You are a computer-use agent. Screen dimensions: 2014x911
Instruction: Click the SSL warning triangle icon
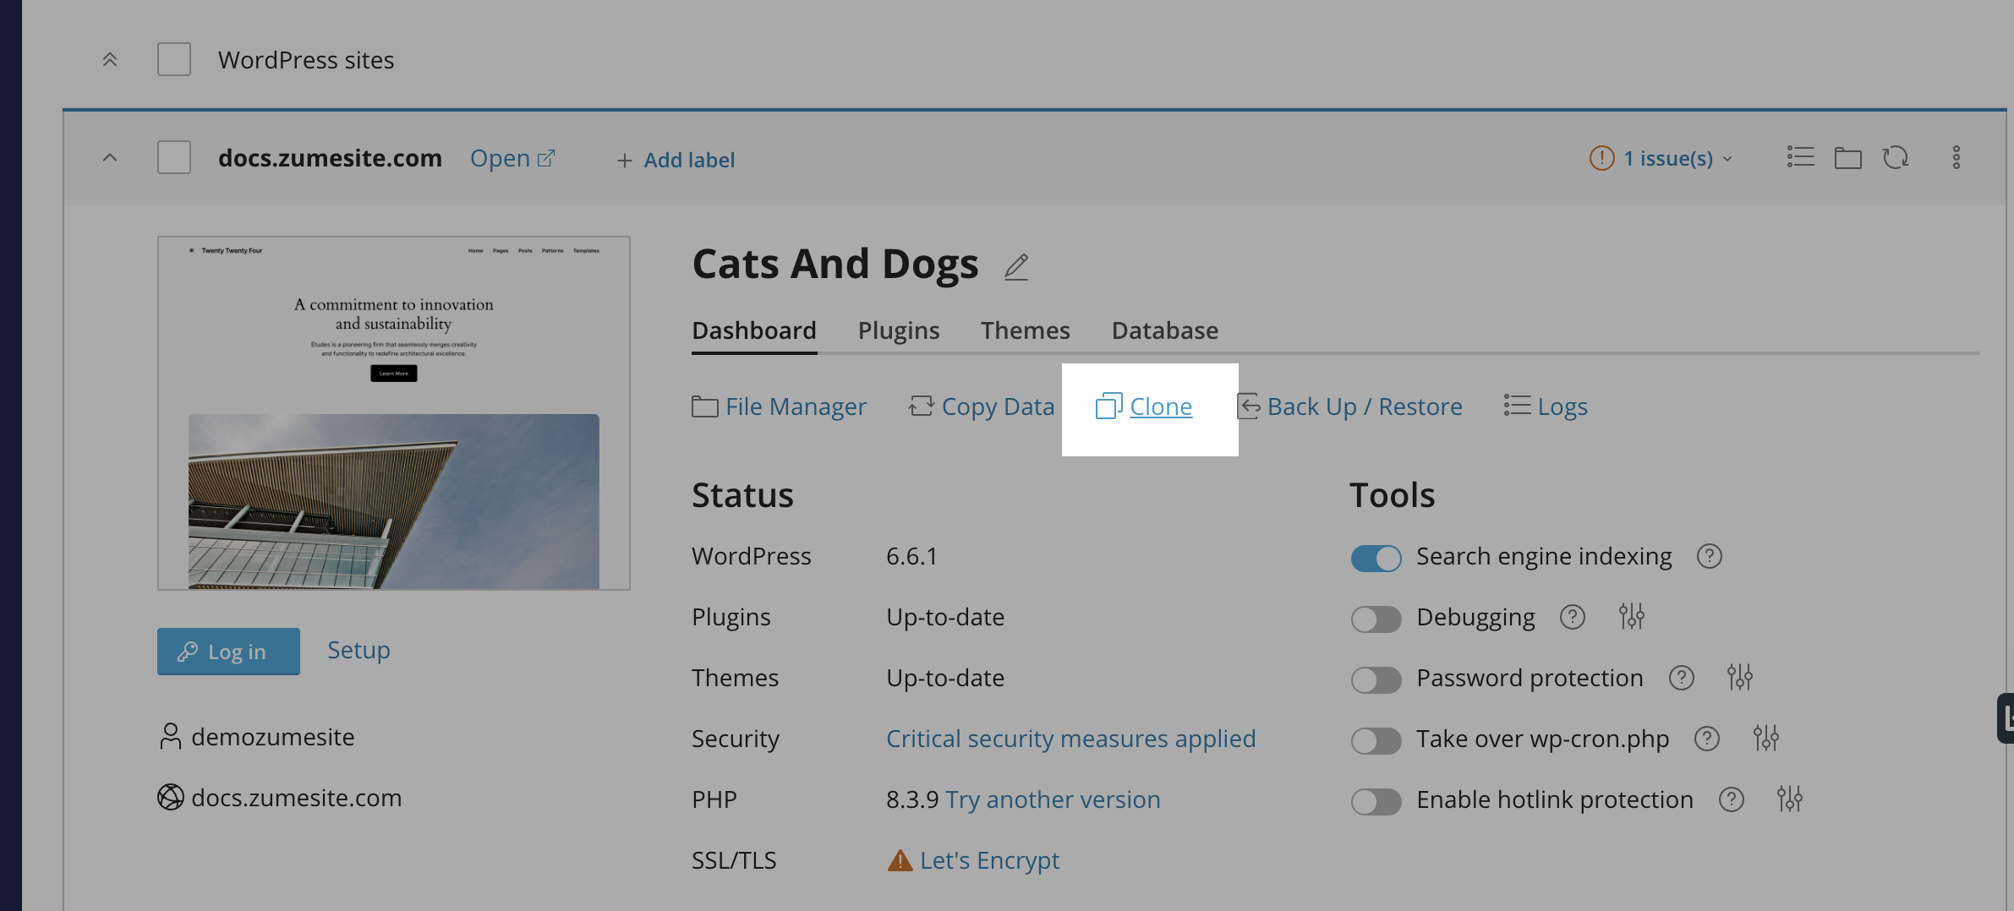click(900, 860)
